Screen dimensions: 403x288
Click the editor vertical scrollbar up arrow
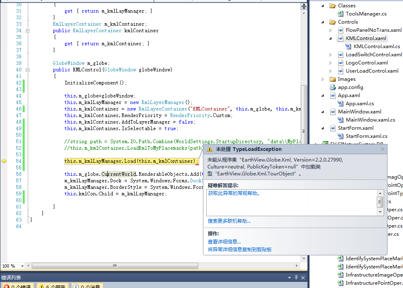pos(304,13)
